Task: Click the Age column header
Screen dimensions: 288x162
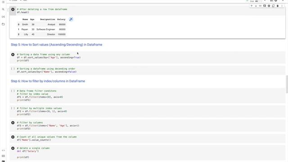Action: point(32,19)
